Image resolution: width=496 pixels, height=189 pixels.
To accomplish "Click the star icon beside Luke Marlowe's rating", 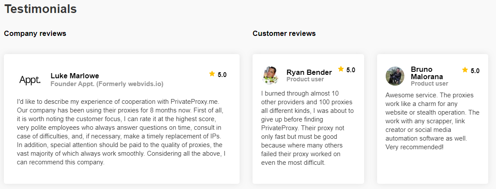I will coord(212,74).
